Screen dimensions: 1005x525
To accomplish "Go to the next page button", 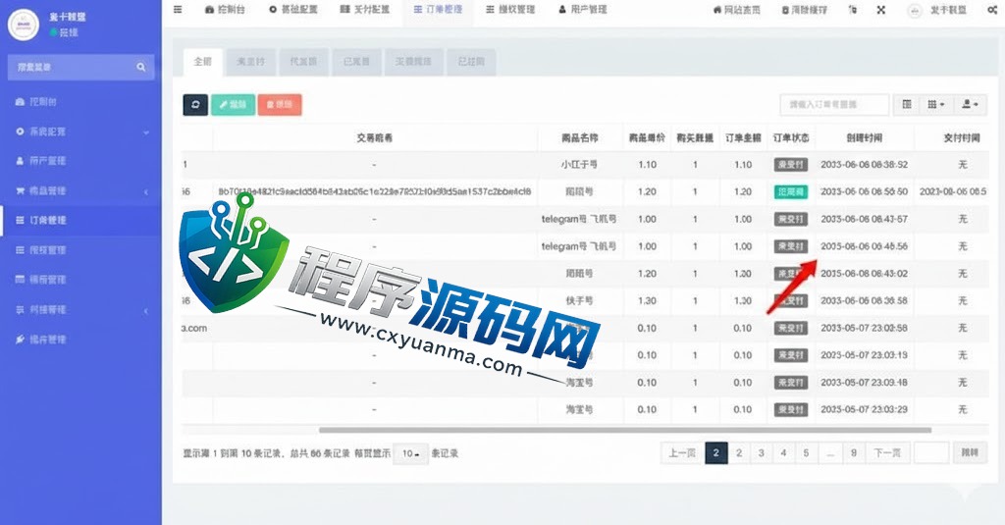I will click(887, 453).
